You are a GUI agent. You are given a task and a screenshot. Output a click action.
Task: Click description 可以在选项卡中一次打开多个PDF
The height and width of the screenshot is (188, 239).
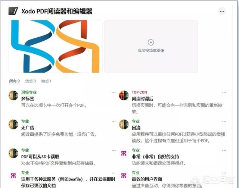(54, 105)
